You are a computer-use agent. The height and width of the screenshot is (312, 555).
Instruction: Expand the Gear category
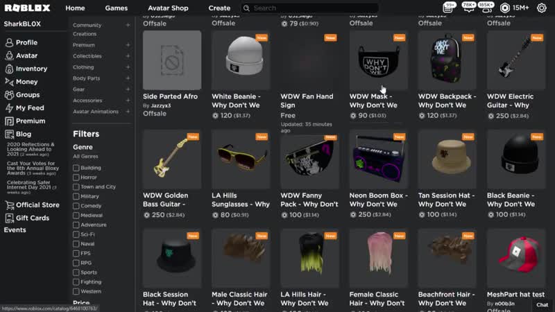coord(128,89)
